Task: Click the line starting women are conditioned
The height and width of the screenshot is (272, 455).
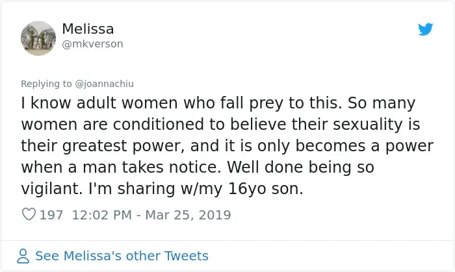Action: (x=220, y=125)
